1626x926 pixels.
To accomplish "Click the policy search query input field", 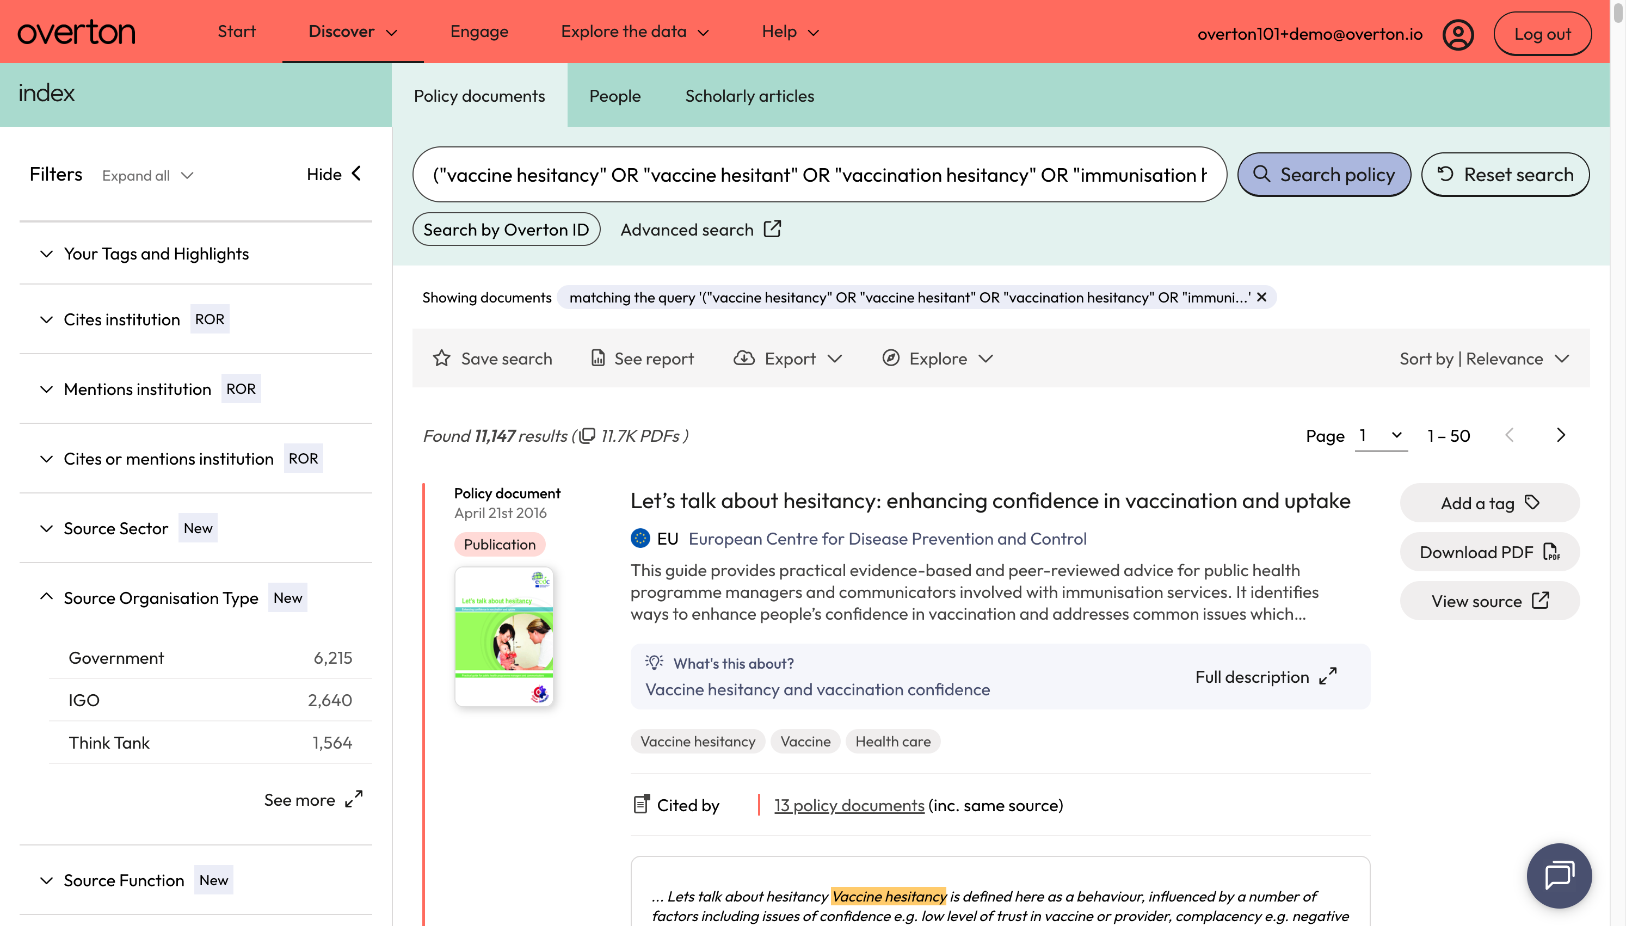I will pos(819,174).
